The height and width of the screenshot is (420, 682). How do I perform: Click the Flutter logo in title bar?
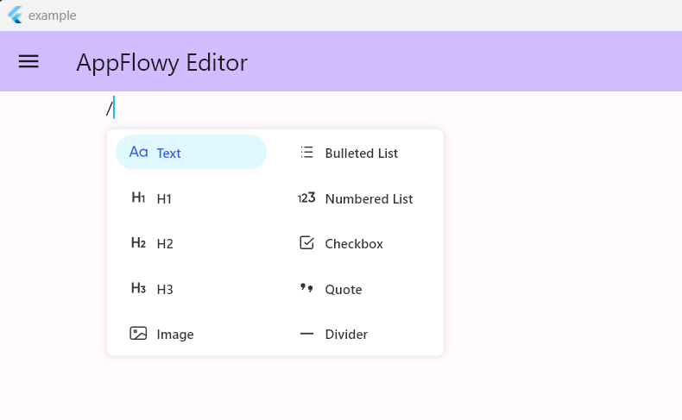pyautogui.click(x=16, y=15)
